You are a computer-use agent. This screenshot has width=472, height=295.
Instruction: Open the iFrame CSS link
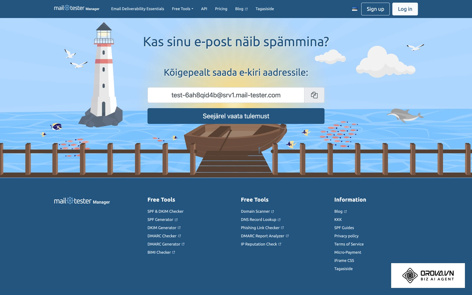[x=344, y=260]
